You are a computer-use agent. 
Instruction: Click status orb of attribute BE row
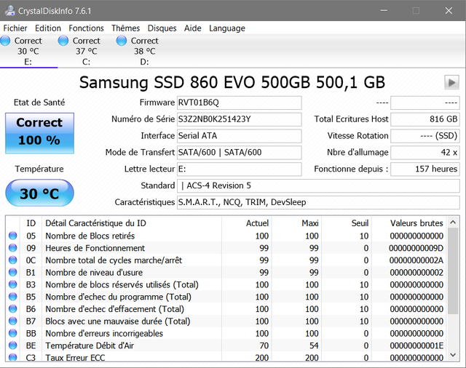(x=13, y=345)
